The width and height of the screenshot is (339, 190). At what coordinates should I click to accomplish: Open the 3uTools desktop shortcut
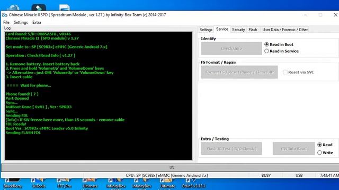tap(39, 183)
